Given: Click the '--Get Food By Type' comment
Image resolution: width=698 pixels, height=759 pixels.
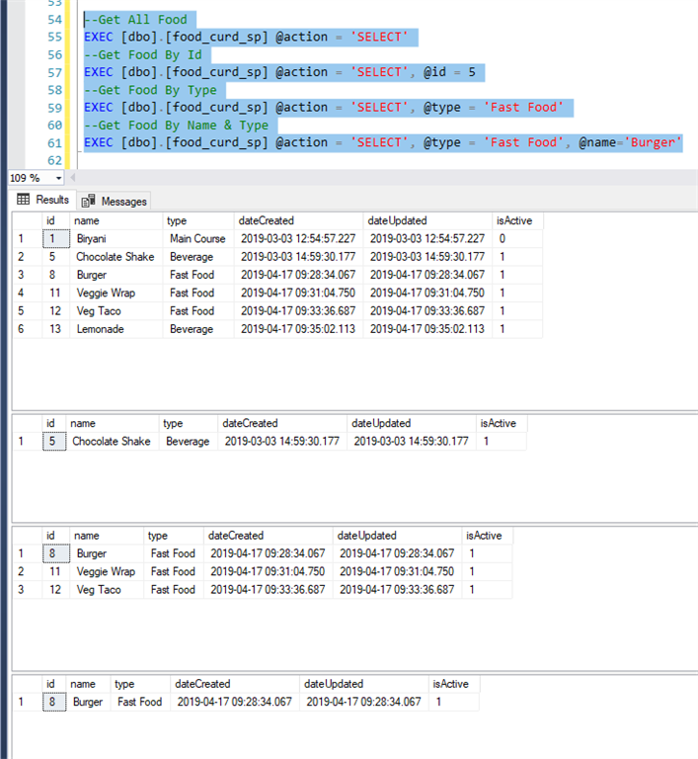Looking at the screenshot, I should [150, 90].
